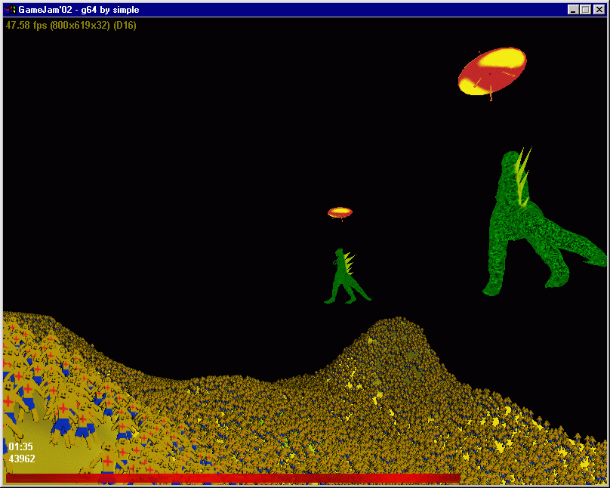Image resolution: width=610 pixels, height=488 pixels.
Task: Target the small distant green monster
Action: pyautogui.click(x=347, y=277)
